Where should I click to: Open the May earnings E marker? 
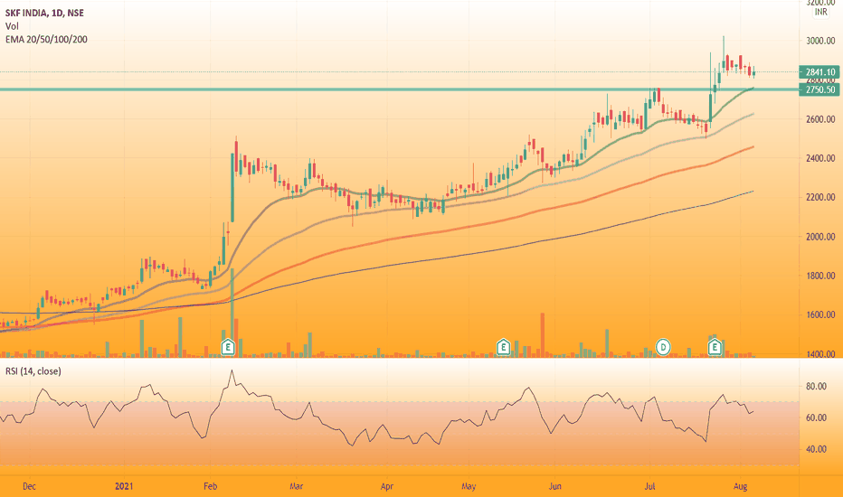click(503, 347)
